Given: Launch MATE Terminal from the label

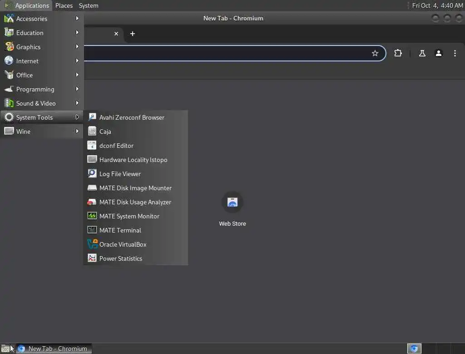Looking at the screenshot, I should point(120,230).
